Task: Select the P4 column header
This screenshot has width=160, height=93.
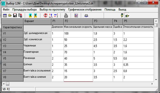Action: pos(118,22)
